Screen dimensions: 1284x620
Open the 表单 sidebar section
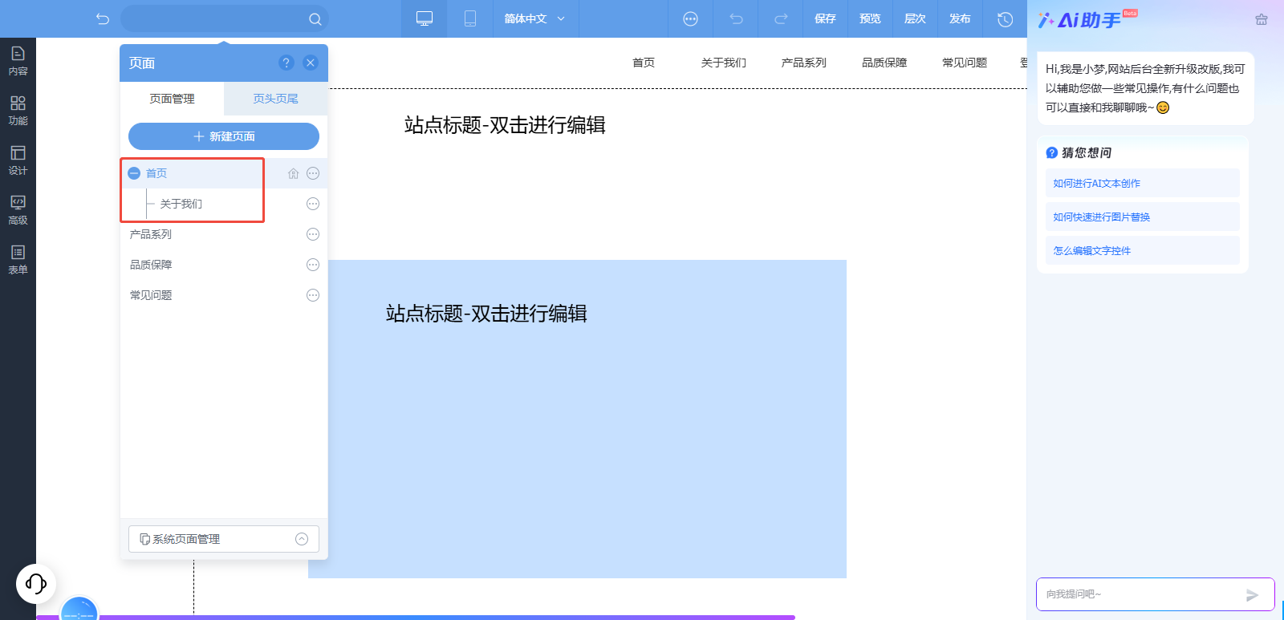click(x=18, y=260)
